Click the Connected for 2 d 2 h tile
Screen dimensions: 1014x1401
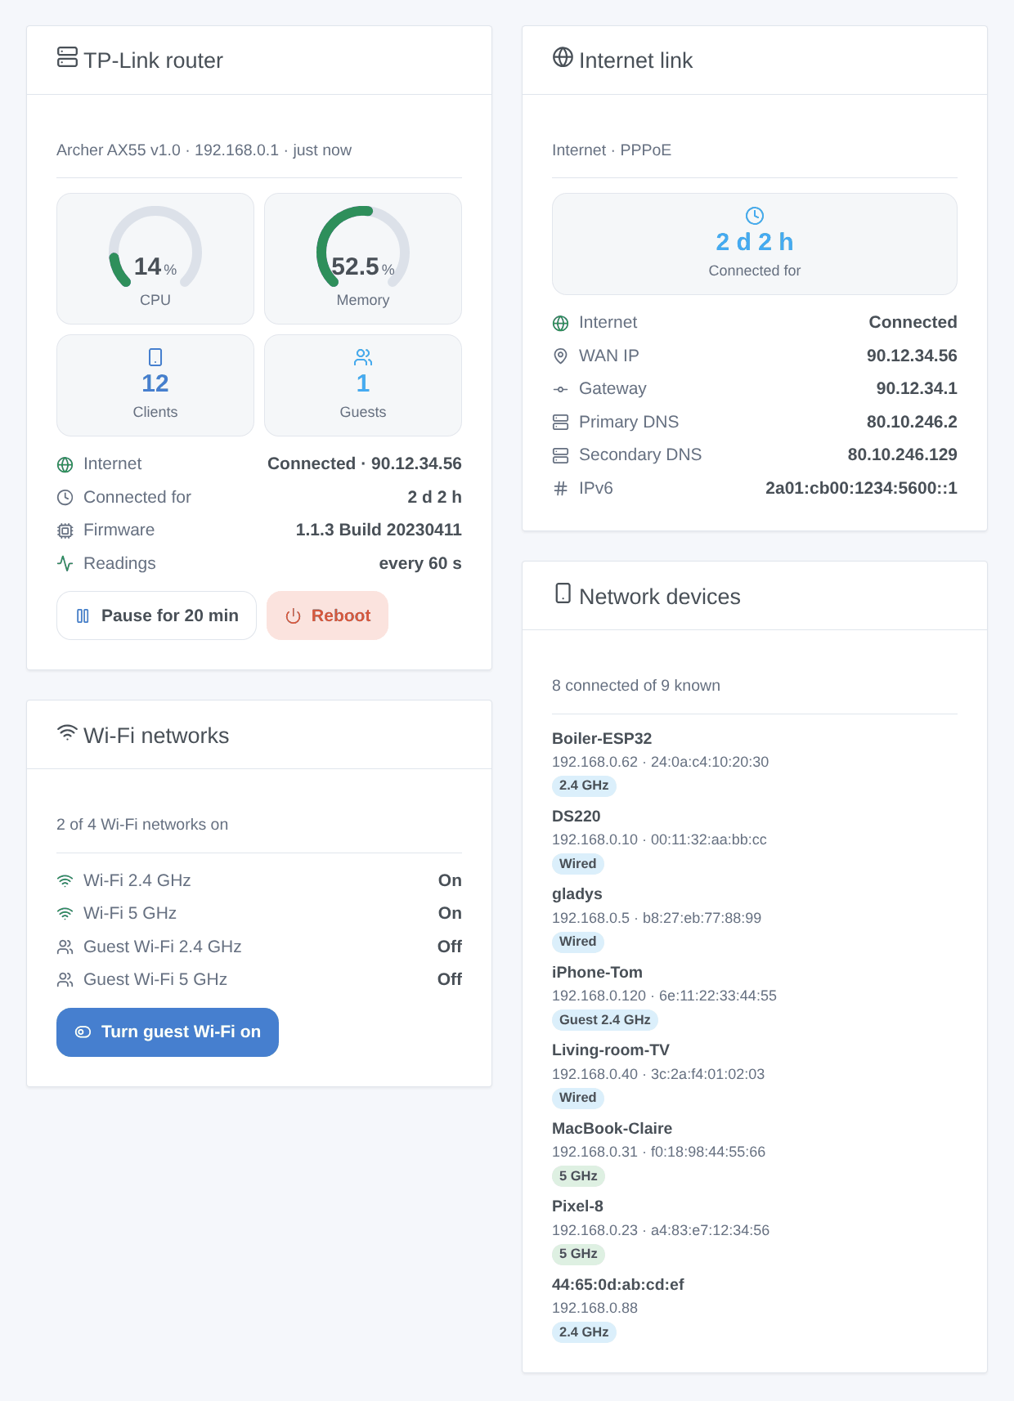(x=755, y=244)
